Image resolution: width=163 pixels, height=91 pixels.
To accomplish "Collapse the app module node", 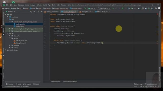I will coord(6,15).
